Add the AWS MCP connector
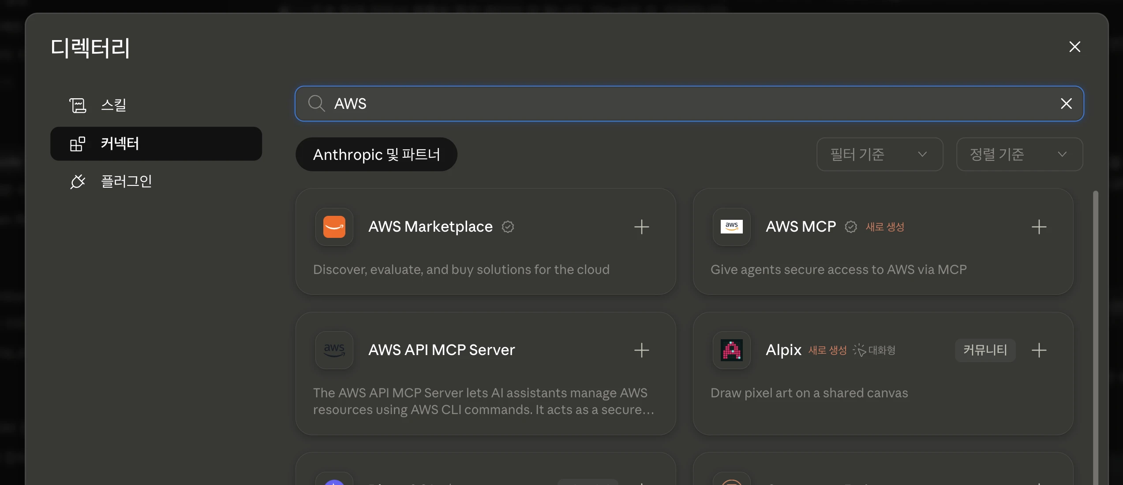The height and width of the screenshot is (485, 1123). pos(1039,227)
